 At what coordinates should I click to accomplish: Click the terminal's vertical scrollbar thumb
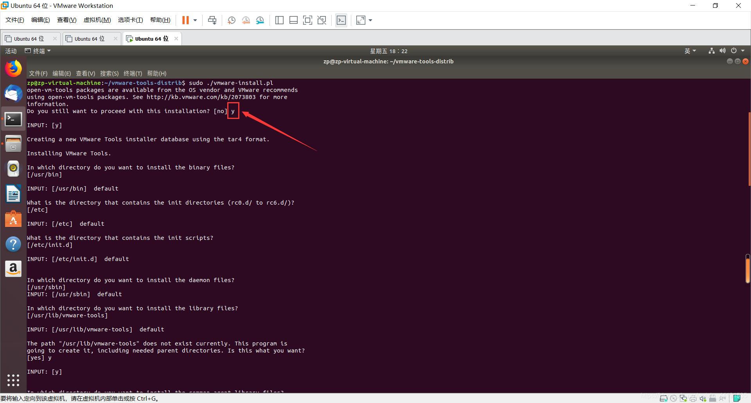coord(749,149)
